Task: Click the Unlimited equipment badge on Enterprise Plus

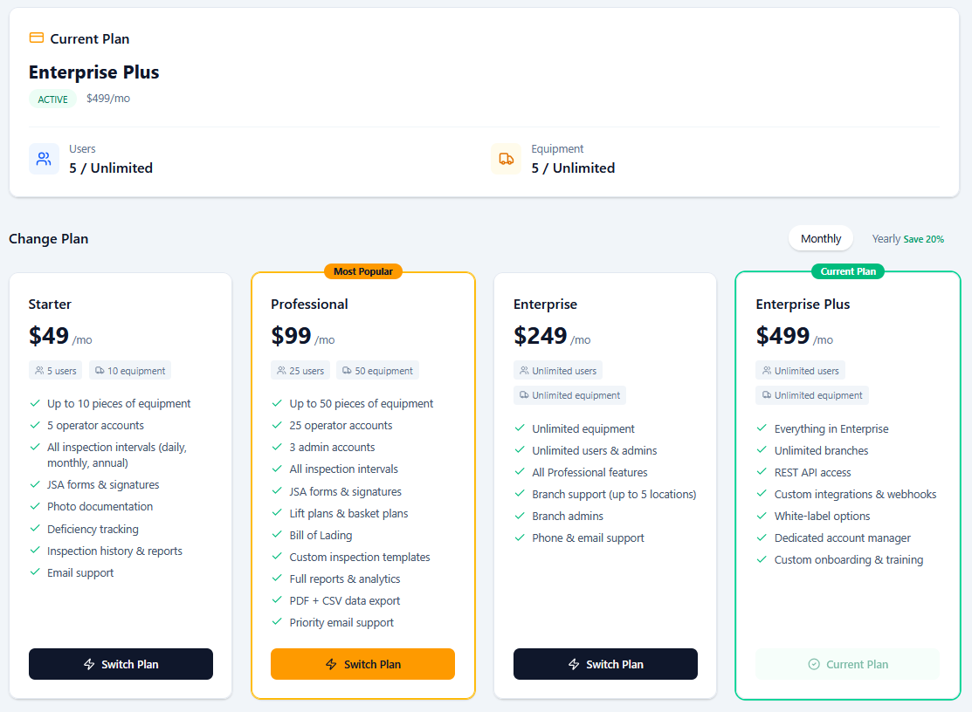Action: pyautogui.click(x=811, y=395)
